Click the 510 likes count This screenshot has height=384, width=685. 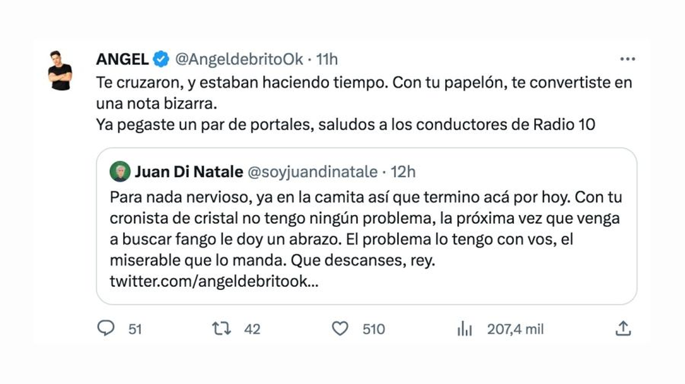(373, 329)
